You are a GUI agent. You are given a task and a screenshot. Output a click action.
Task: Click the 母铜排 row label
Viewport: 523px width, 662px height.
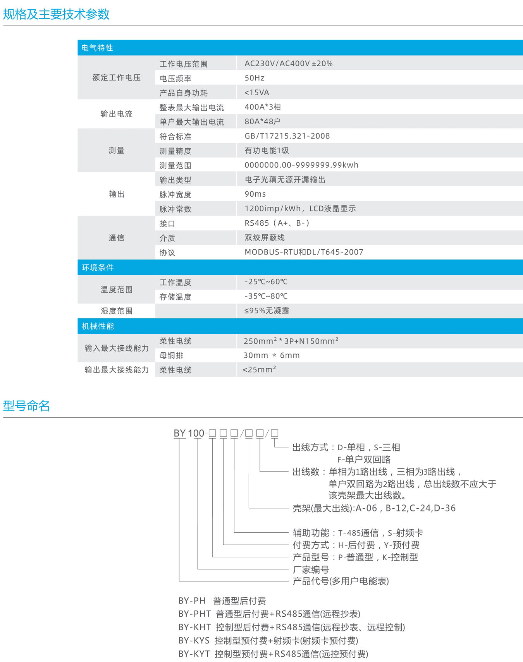click(x=171, y=355)
